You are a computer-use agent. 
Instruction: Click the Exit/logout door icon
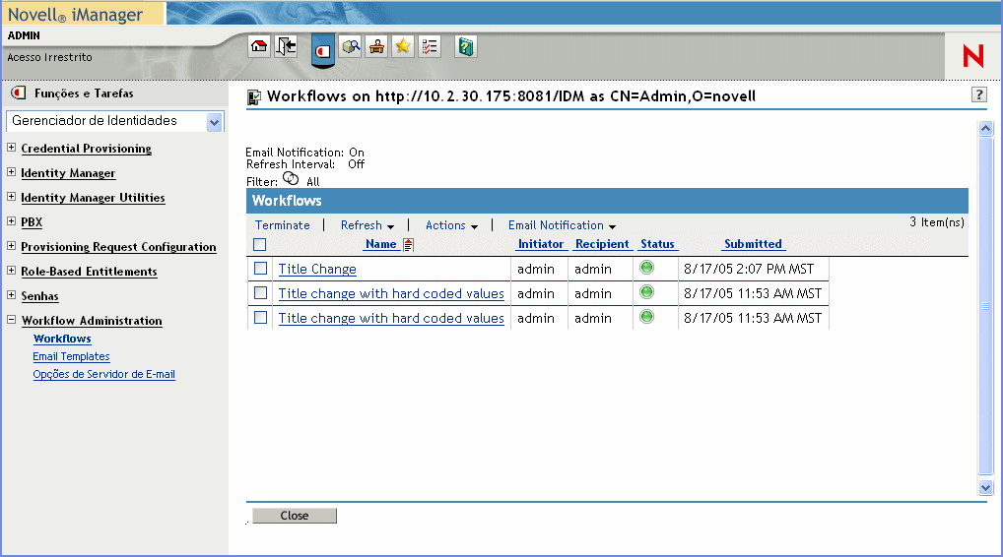286,46
